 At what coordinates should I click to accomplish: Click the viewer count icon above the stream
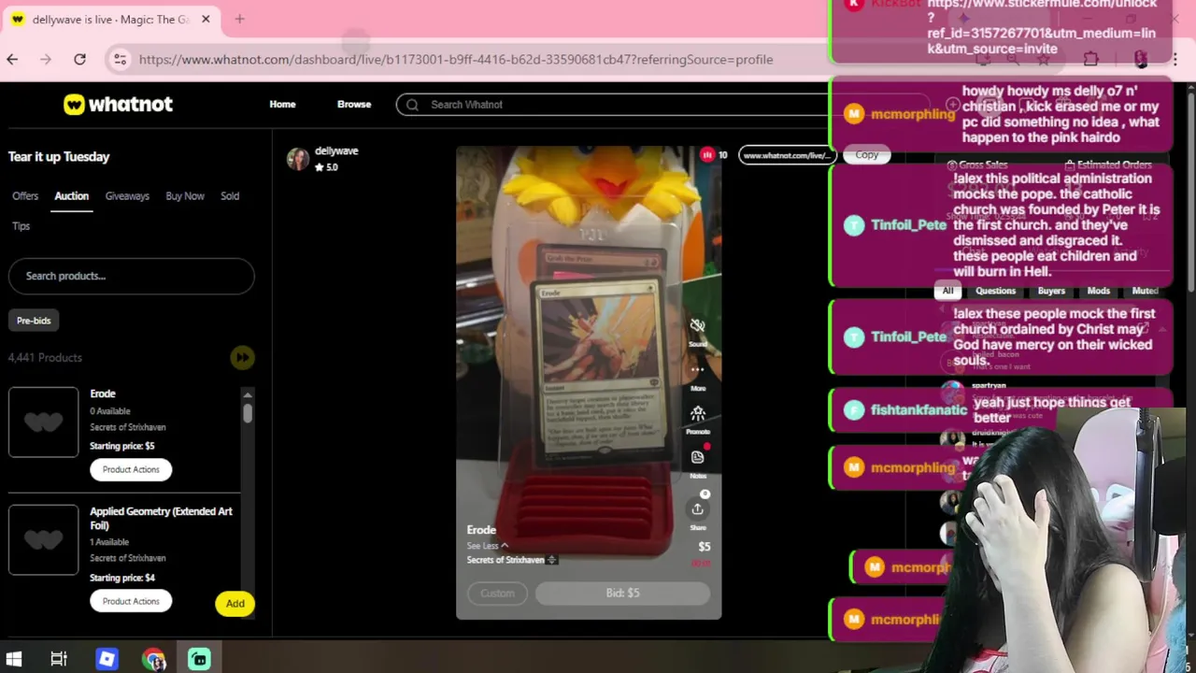tap(707, 155)
